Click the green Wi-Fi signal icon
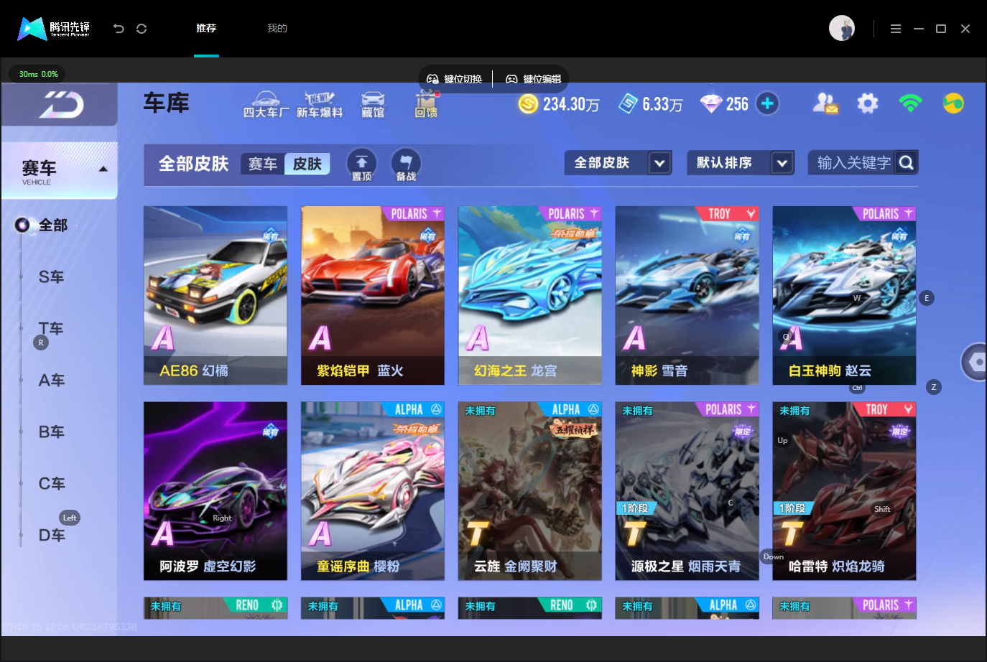Viewport: 987px width, 662px height. [x=910, y=103]
